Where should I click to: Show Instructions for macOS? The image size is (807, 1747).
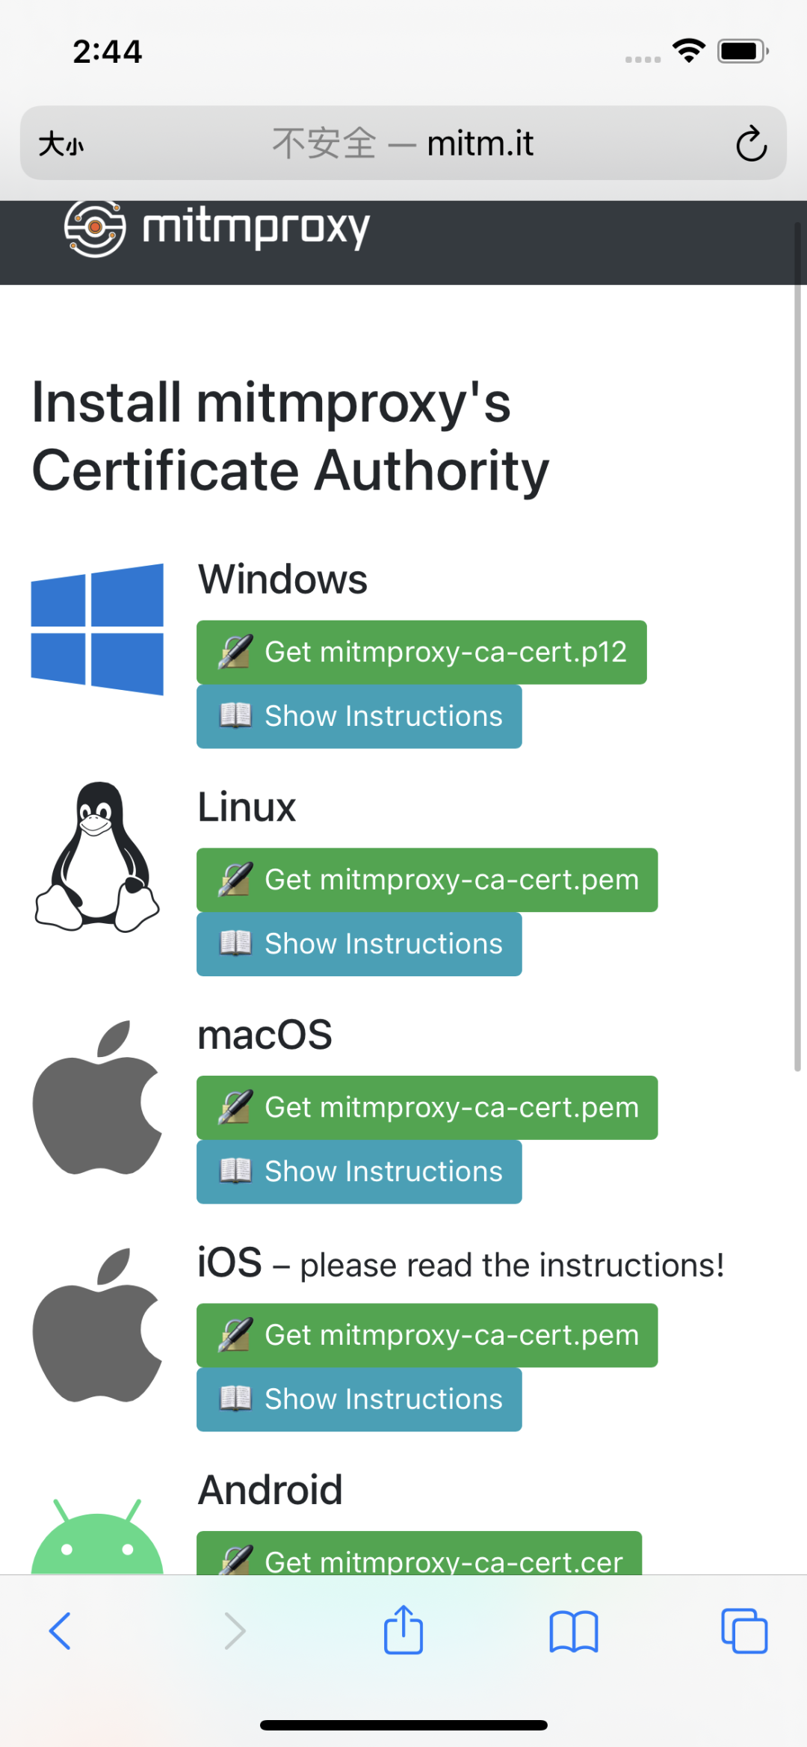point(359,1172)
